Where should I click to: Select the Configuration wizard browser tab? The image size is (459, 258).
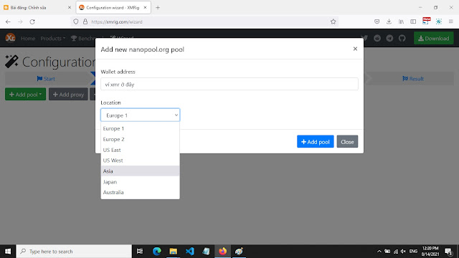tap(113, 8)
